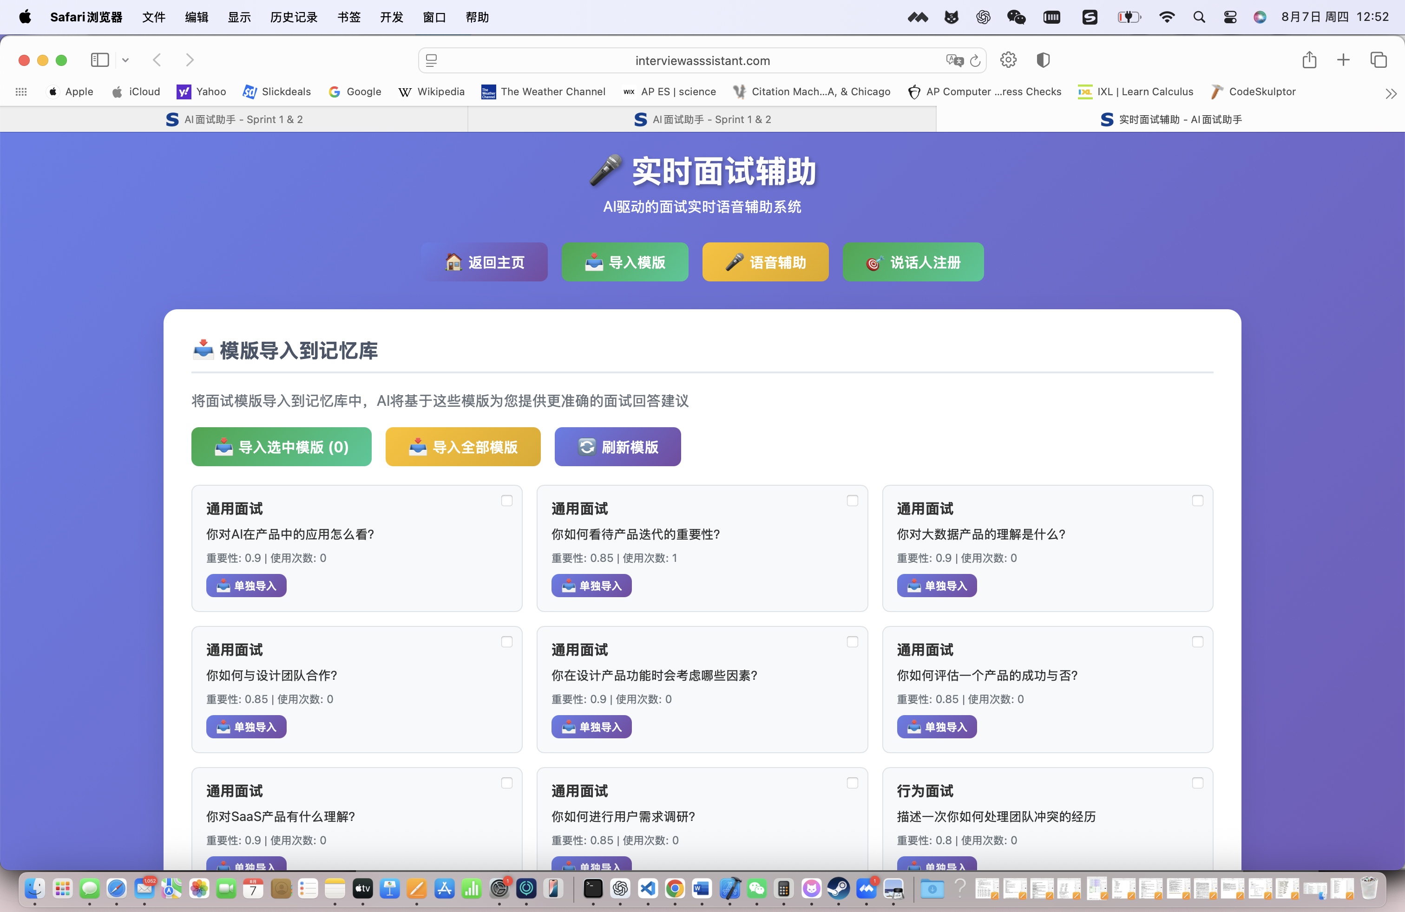
Task: Click the 语音辅助 button
Action: tap(765, 262)
